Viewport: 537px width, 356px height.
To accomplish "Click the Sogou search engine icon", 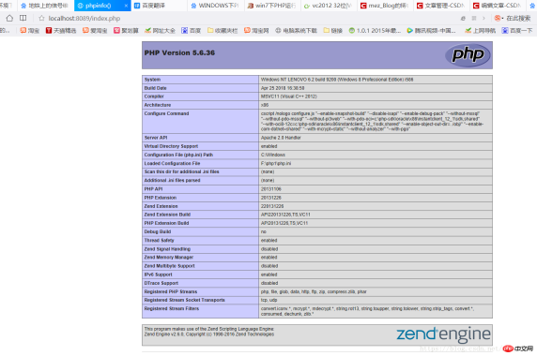I will pos(499,18).
